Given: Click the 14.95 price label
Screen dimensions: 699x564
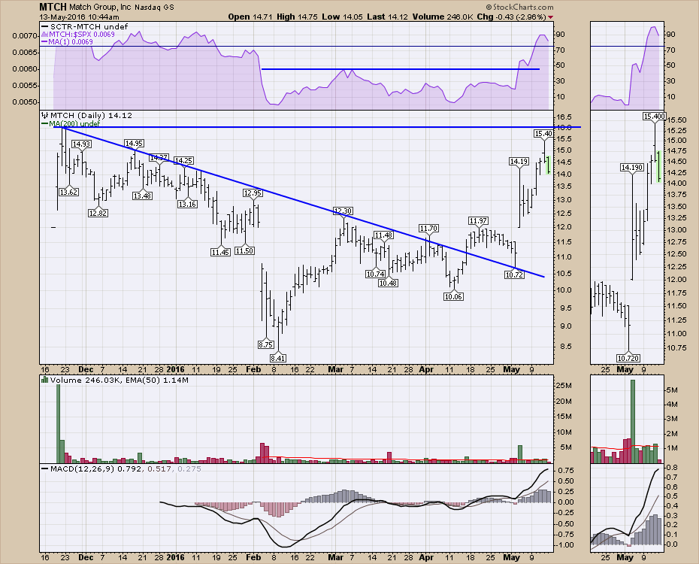Looking at the screenshot, I should click(134, 143).
